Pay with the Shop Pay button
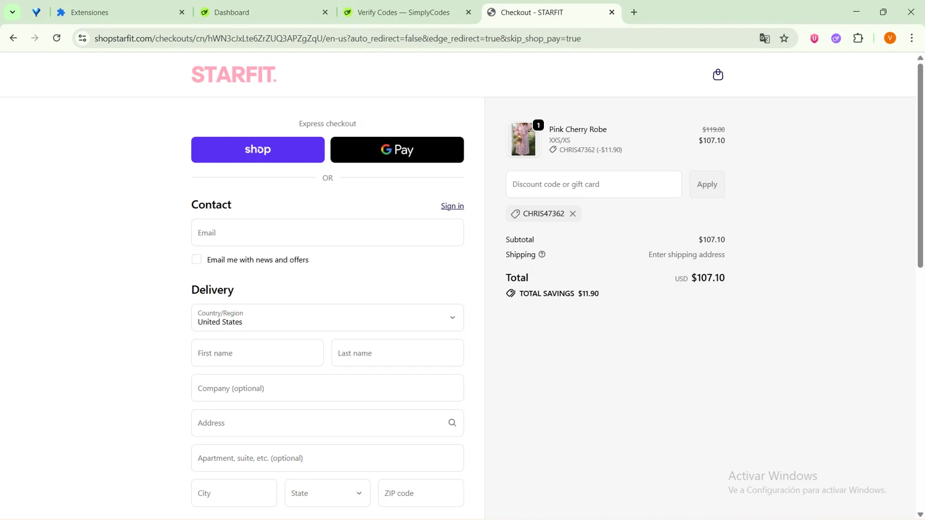Viewport: 925px width, 520px height. point(258,150)
